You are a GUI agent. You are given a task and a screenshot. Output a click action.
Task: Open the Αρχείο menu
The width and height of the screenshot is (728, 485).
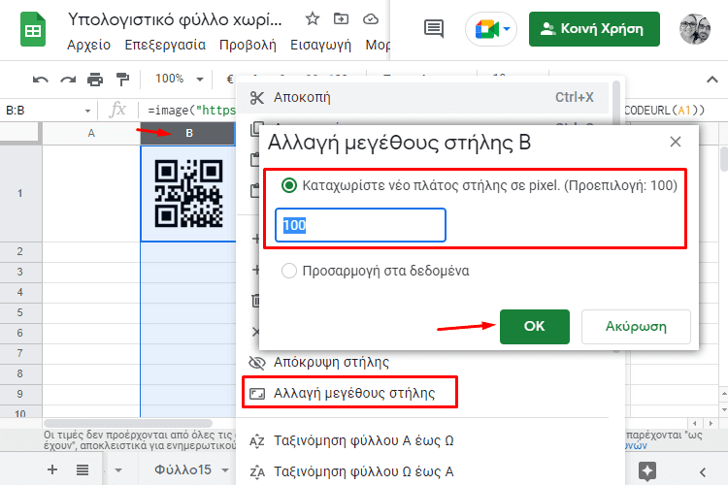[x=88, y=45]
